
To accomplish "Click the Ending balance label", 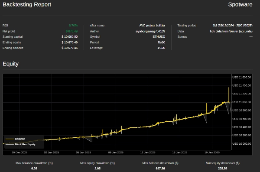I will click(x=13, y=48).
